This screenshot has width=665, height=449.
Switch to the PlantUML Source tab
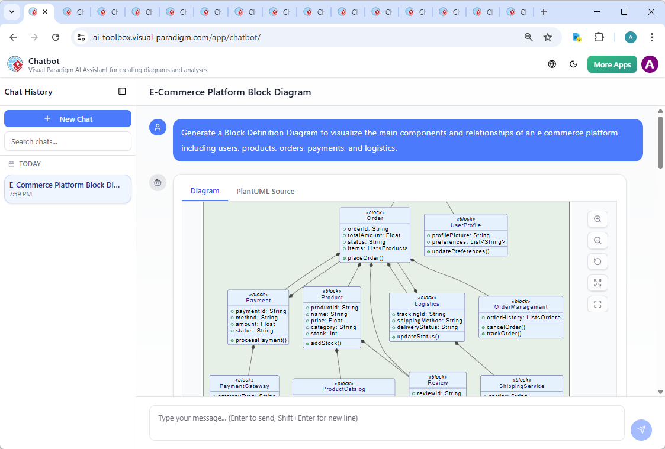pyautogui.click(x=265, y=191)
